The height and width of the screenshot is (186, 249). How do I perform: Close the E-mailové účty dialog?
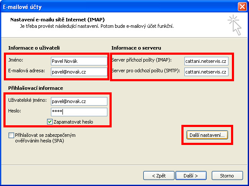[242, 7]
